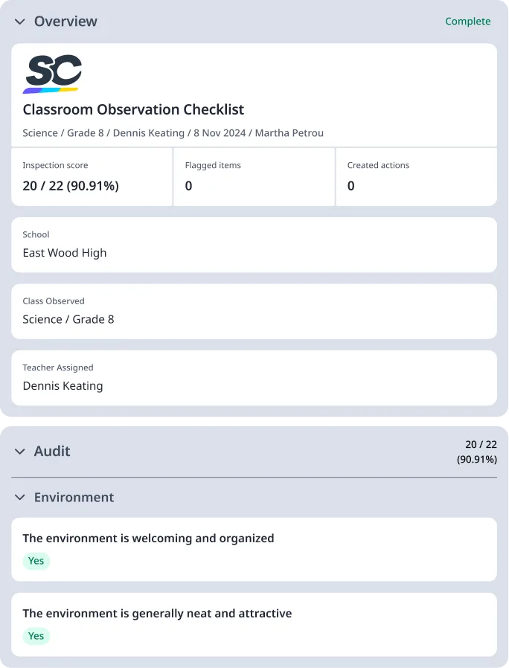Click the Classroom Observation Checklist title
The width and height of the screenshot is (509, 668).
133,109
